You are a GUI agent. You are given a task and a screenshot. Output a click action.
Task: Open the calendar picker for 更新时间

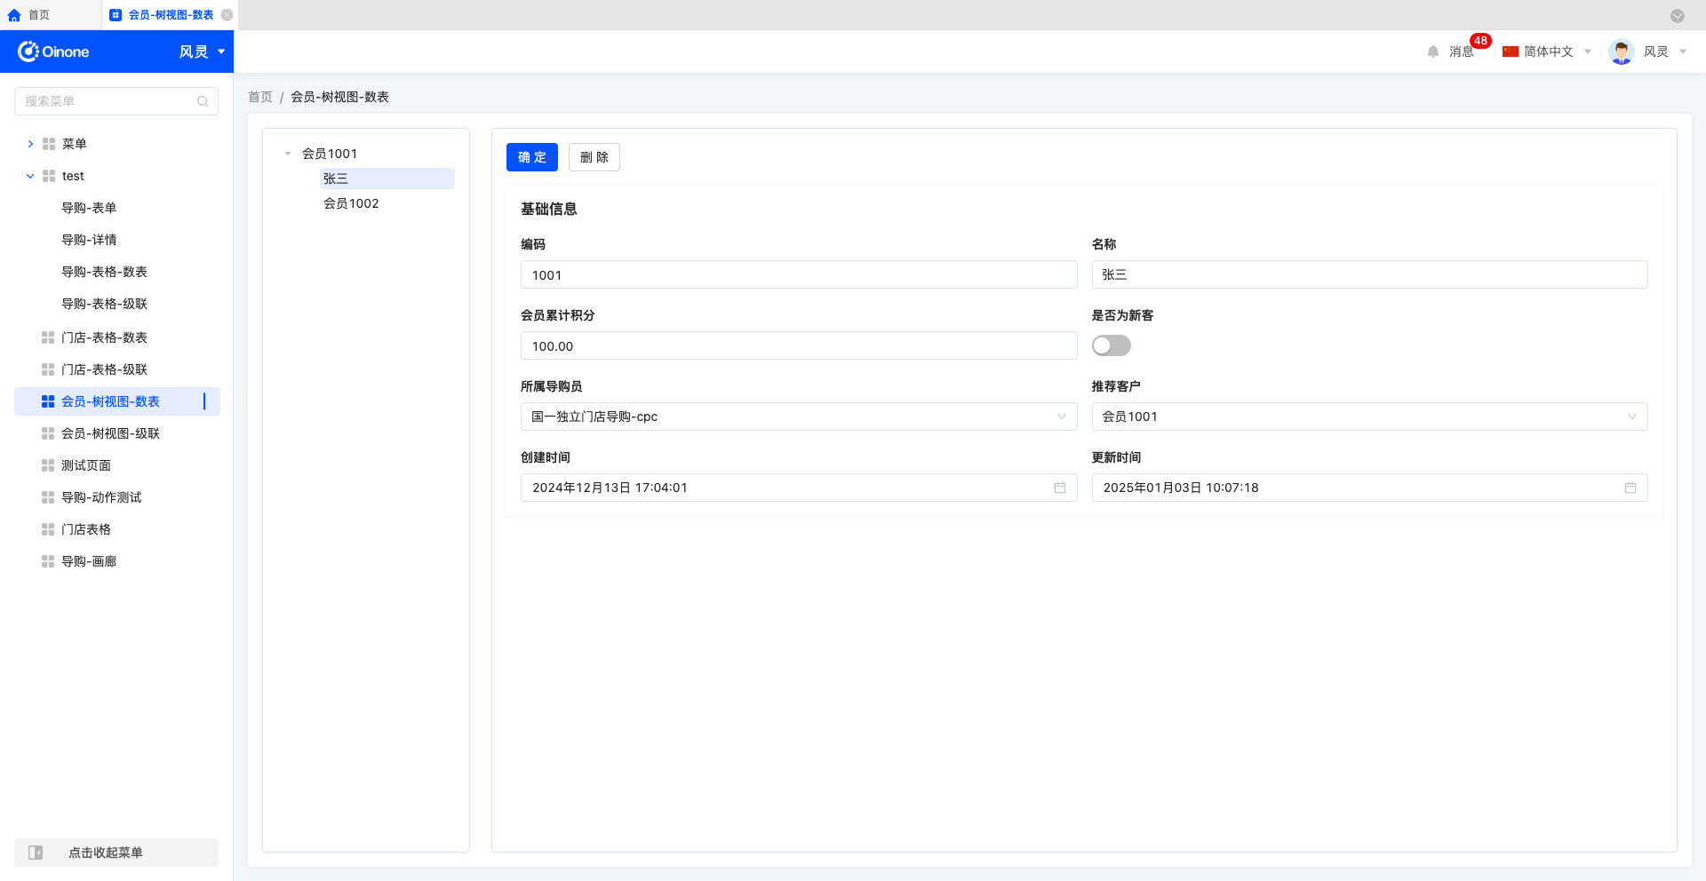(x=1629, y=487)
